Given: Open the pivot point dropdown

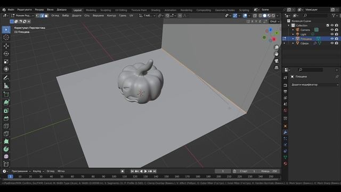Looking at the screenshot, I should pyautogui.click(x=160, y=15).
